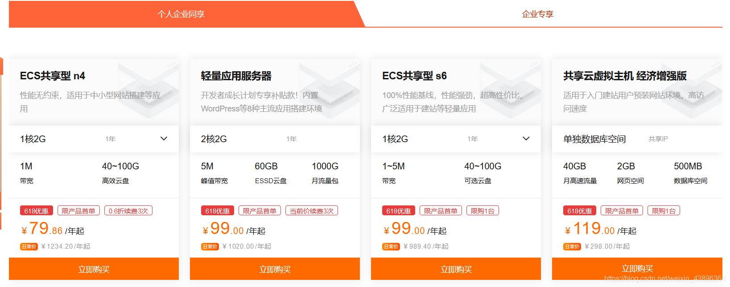Click the ¥1234.20/年起 regular price

(x=66, y=246)
